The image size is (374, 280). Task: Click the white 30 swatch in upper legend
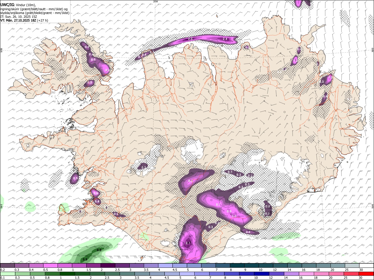tap(366, 266)
